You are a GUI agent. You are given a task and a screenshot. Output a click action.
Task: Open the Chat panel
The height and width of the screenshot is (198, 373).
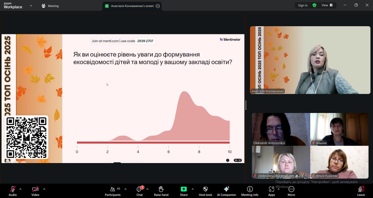[140, 191]
